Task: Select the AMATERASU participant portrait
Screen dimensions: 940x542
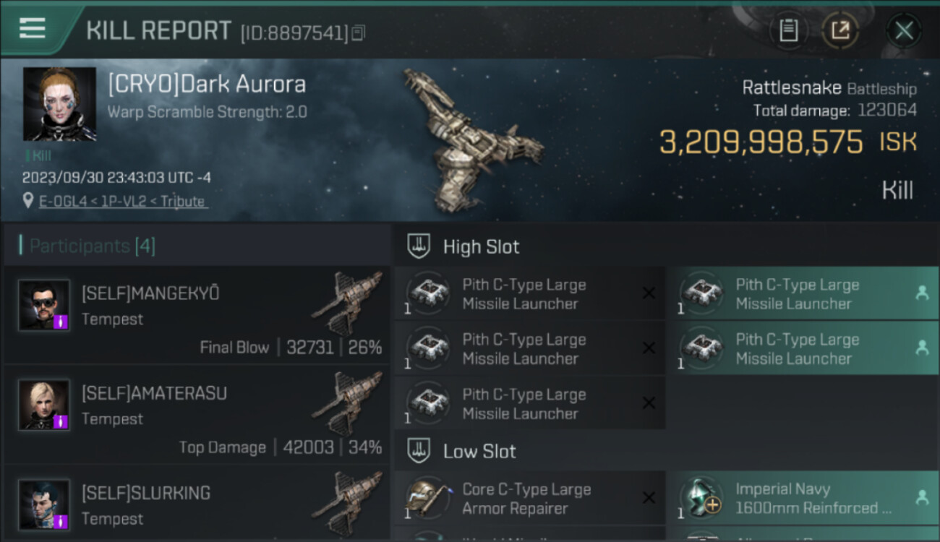Action: coord(44,405)
